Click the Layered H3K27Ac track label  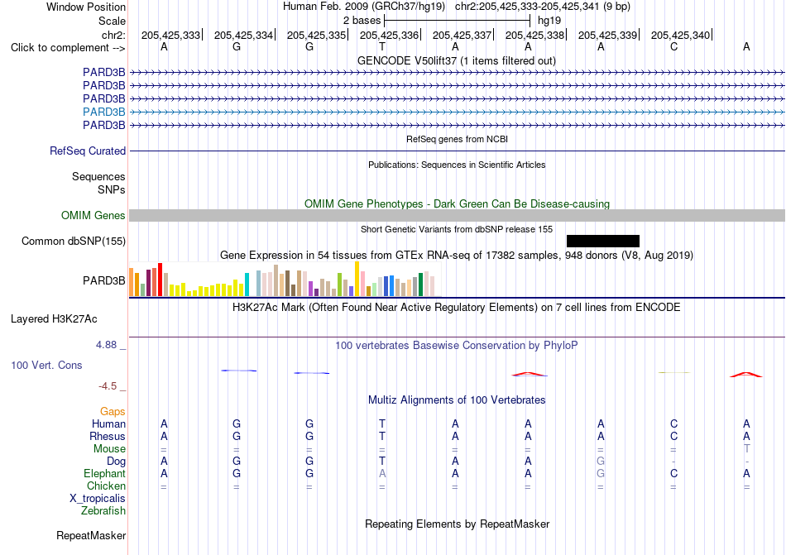[x=54, y=319]
